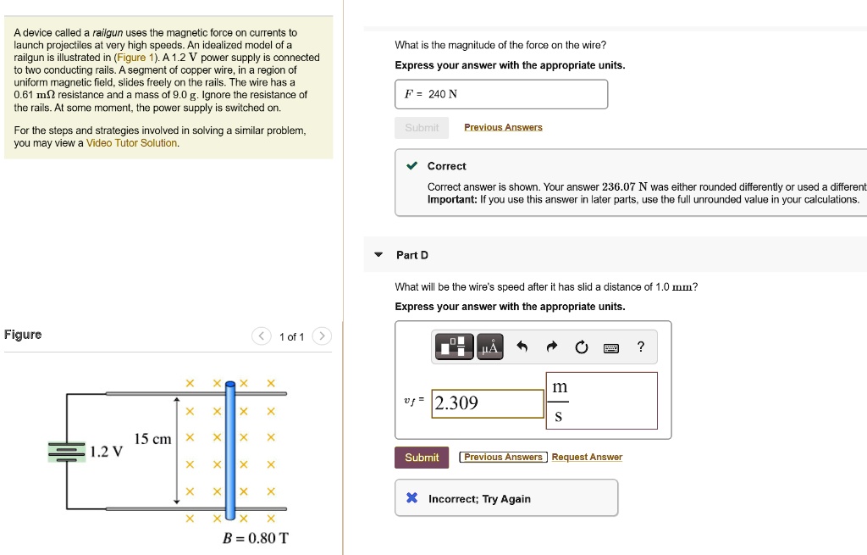Submit the Part D answer
This screenshot has width=867, height=555.
coord(421,457)
